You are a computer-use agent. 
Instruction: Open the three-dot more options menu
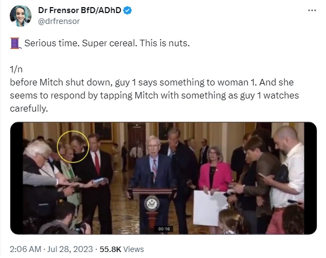click(312, 10)
